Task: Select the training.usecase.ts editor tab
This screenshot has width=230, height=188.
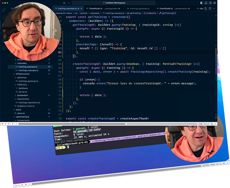Action: [x=68, y=9]
